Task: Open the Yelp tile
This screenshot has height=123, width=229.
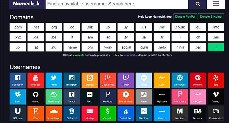Action: [x=216, y=80]
